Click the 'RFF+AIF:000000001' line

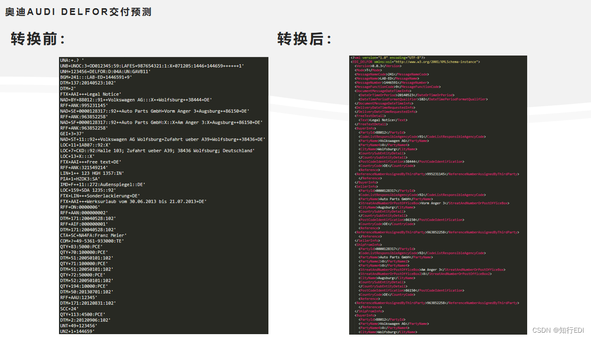point(84,224)
